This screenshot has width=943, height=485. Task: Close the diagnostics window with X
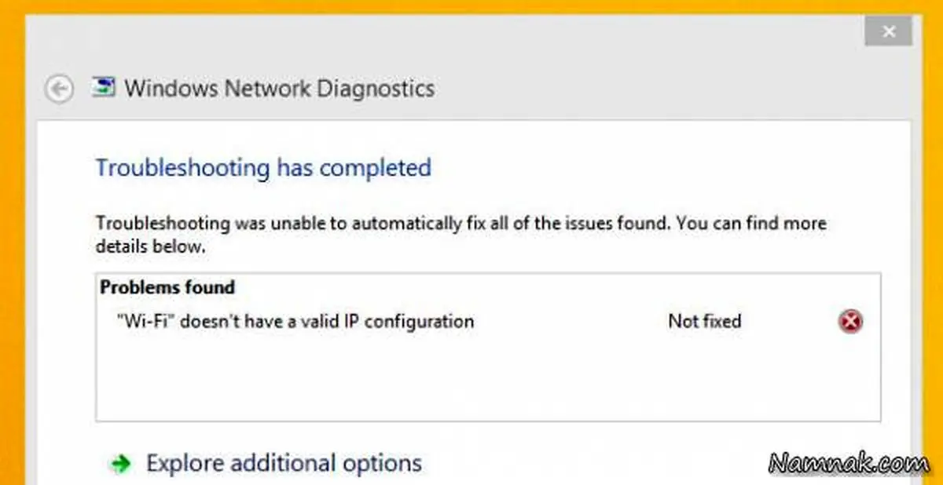point(889,33)
